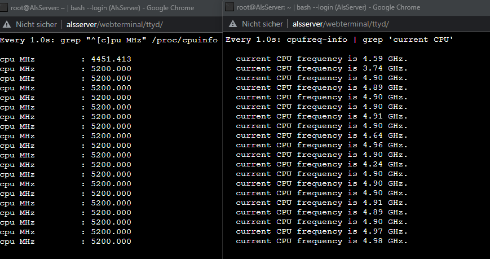The width and height of the screenshot is (490, 259).
Task: Click the warning triangle icon in right window
Action: [232, 24]
